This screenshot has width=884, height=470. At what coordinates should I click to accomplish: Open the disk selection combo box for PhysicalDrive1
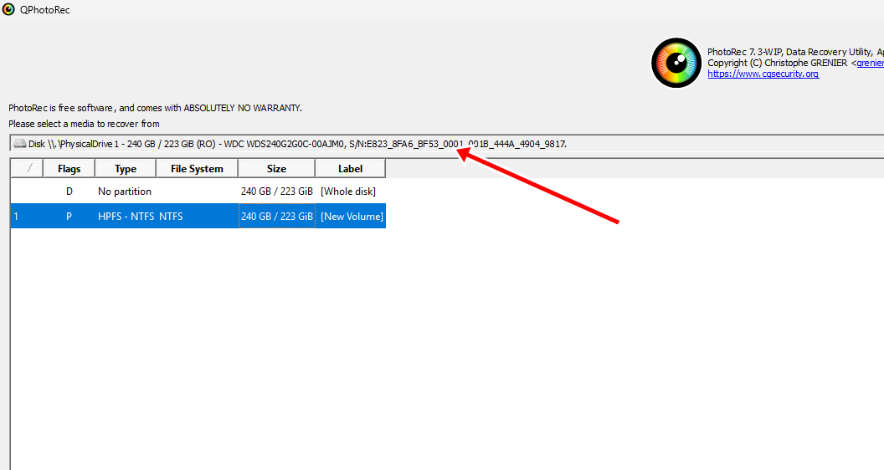click(x=446, y=144)
